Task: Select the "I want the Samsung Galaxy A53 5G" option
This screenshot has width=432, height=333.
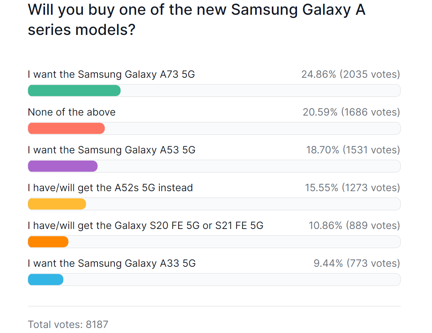Action: (x=112, y=150)
